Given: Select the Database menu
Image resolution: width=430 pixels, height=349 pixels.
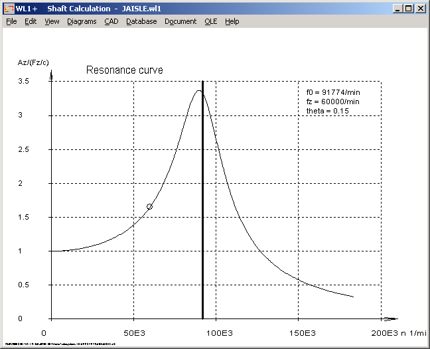Looking at the screenshot, I should (141, 21).
